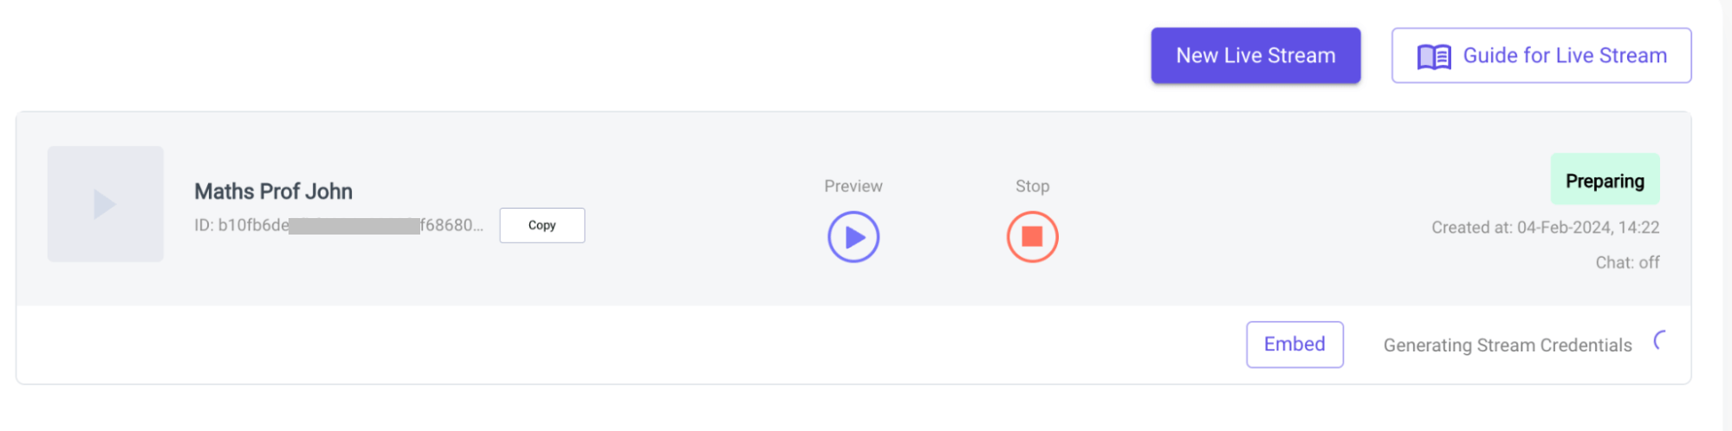The image size is (1732, 431).
Task: Click the Generating Stream Credentials text
Action: point(1508,345)
